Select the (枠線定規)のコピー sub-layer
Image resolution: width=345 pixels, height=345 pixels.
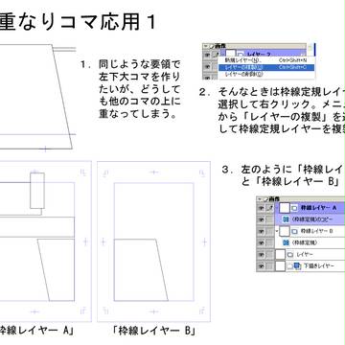click(x=312, y=219)
